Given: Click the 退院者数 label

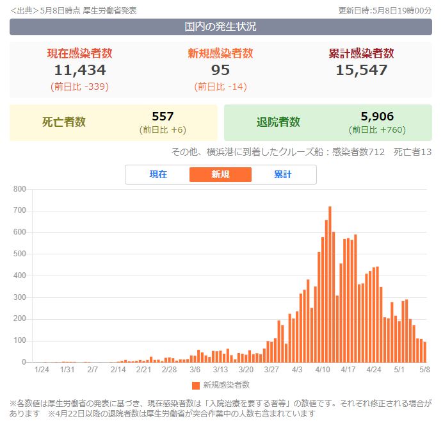Looking at the screenshot, I should (x=278, y=122).
